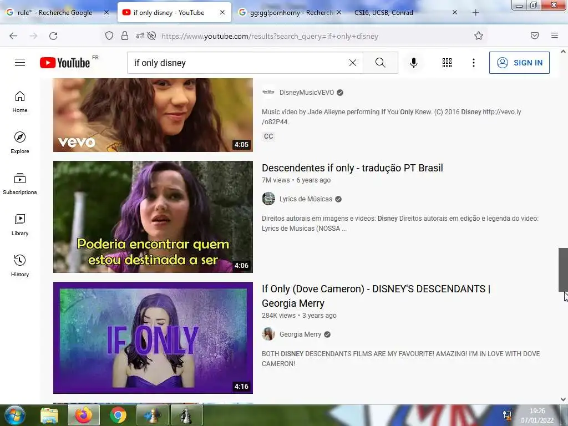Image resolution: width=568 pixels, height=426 pixels.
Task: Open Explore in the sidebar
Action: click(20, 143)
